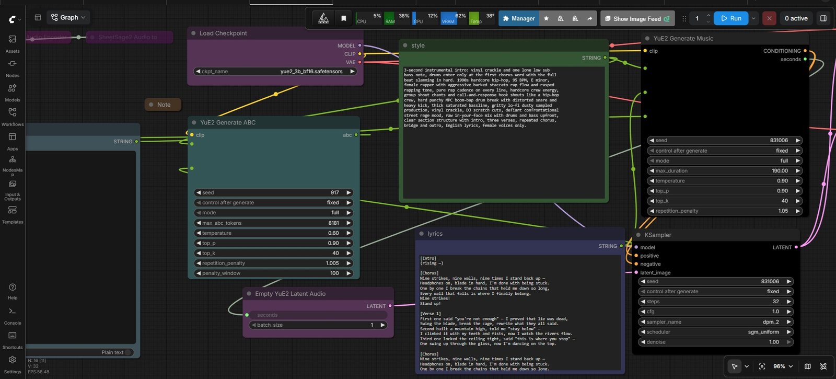
Task: Open select tool mode dropdown chevron
Action: pos(747,366)
